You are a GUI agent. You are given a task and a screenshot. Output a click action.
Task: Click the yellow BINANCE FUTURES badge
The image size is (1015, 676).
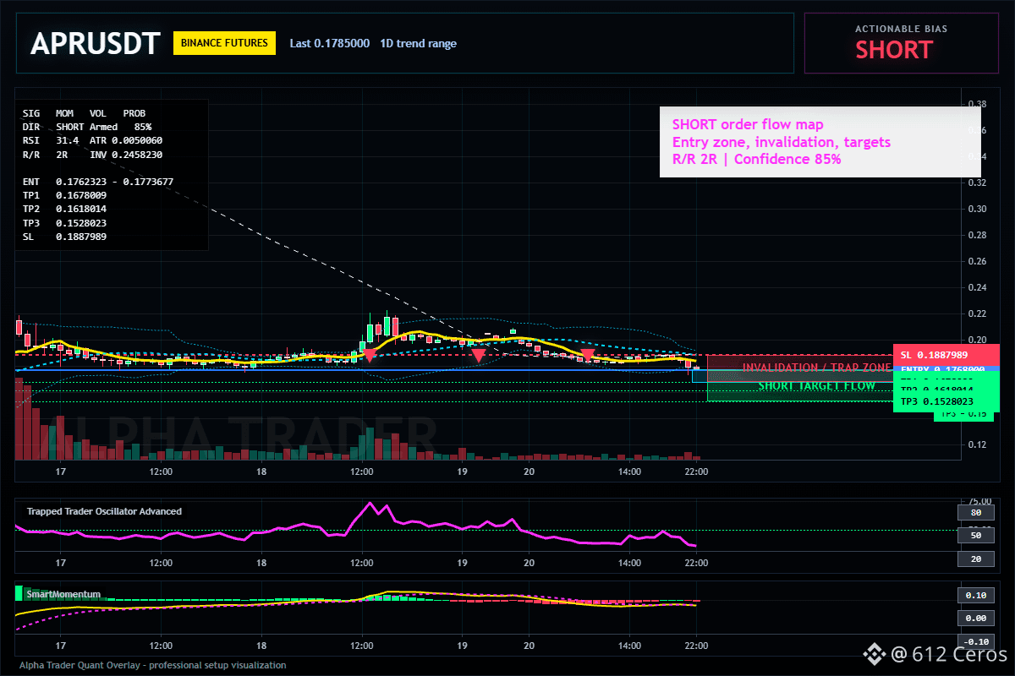click(x=224, y=43)
